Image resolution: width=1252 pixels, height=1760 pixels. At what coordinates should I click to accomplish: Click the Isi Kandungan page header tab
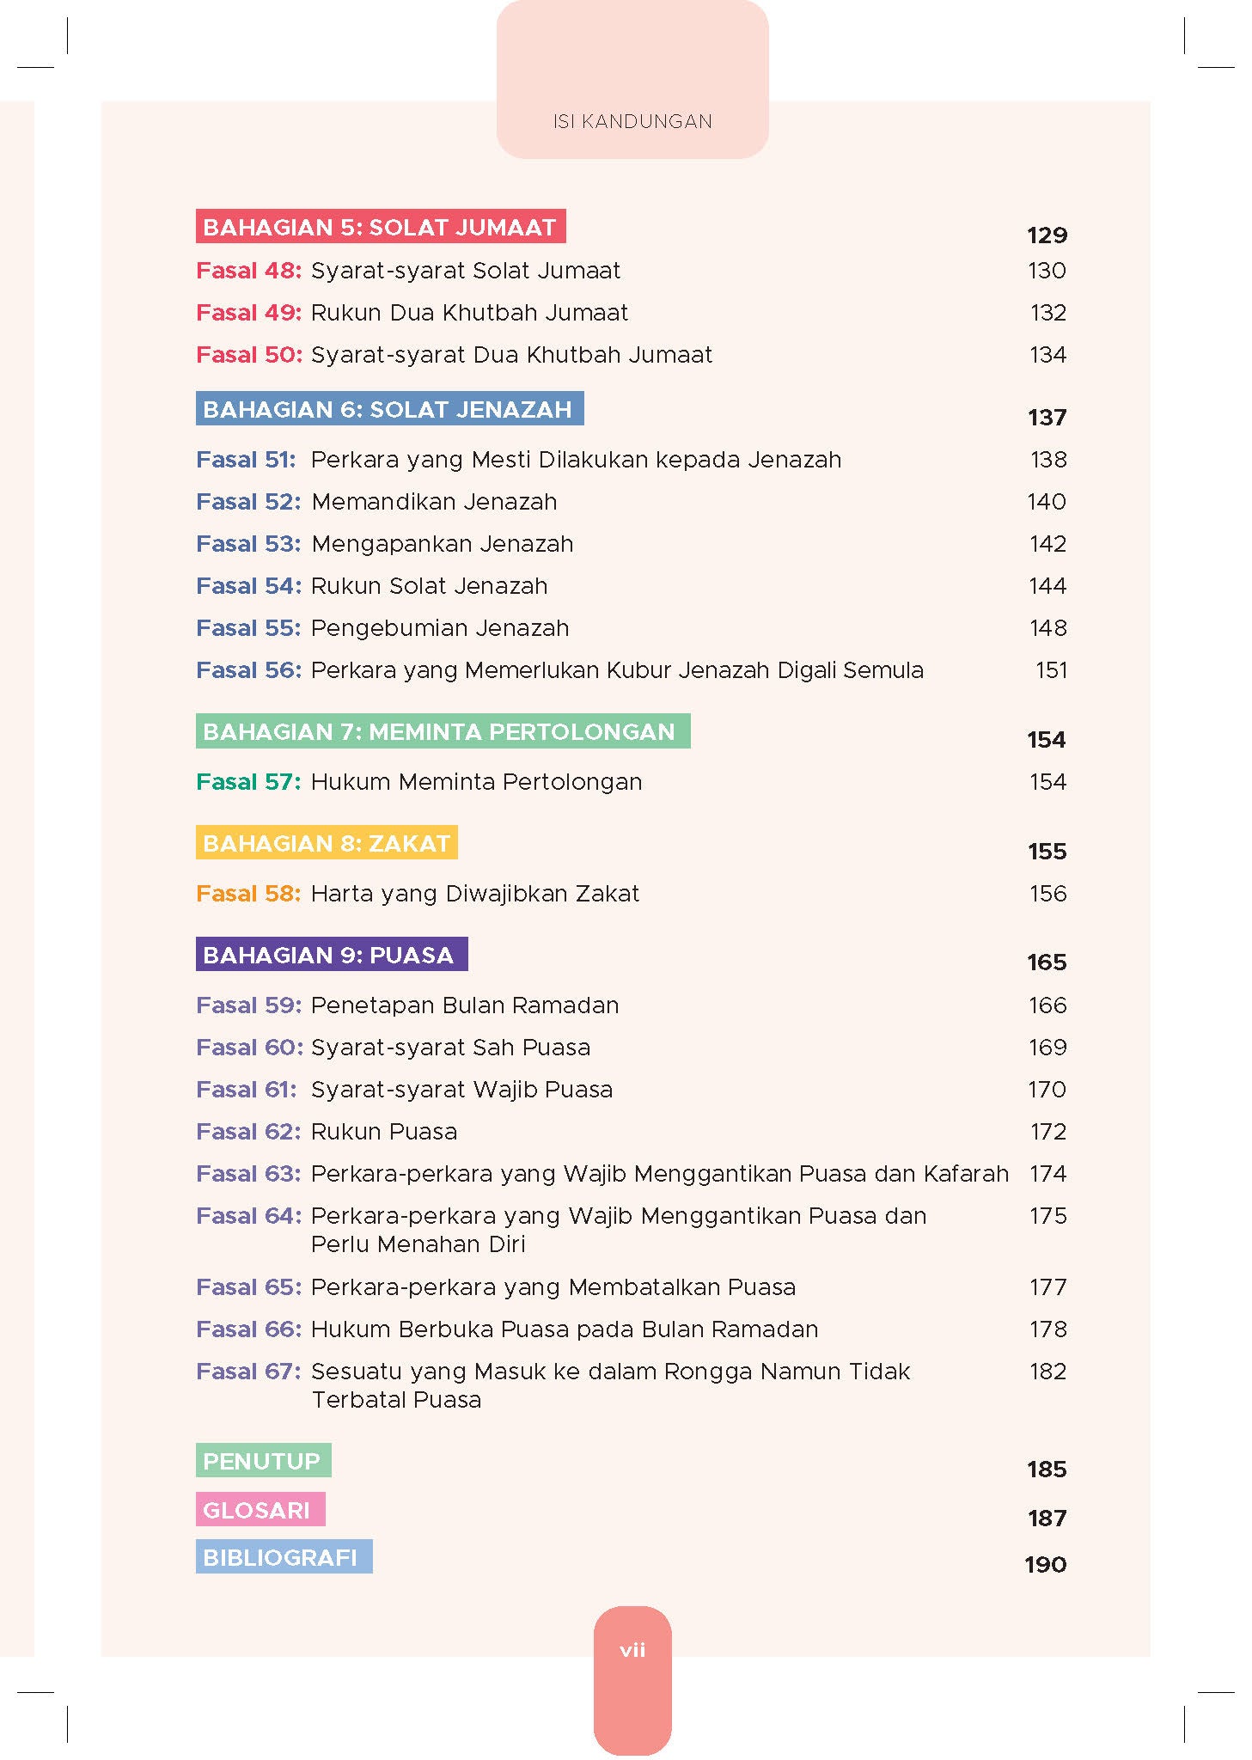[632, 122]
